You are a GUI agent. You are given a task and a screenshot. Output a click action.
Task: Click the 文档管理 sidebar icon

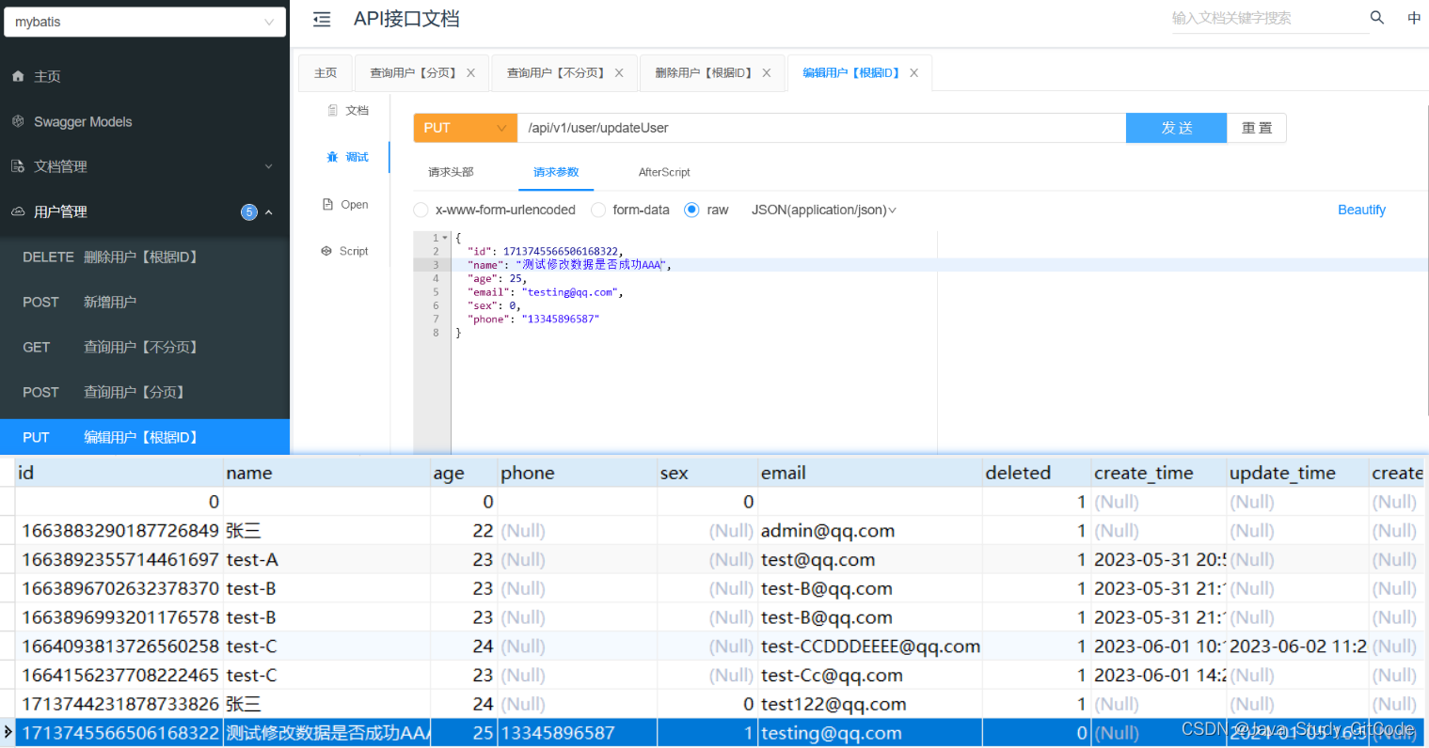(x=18, y=166)
